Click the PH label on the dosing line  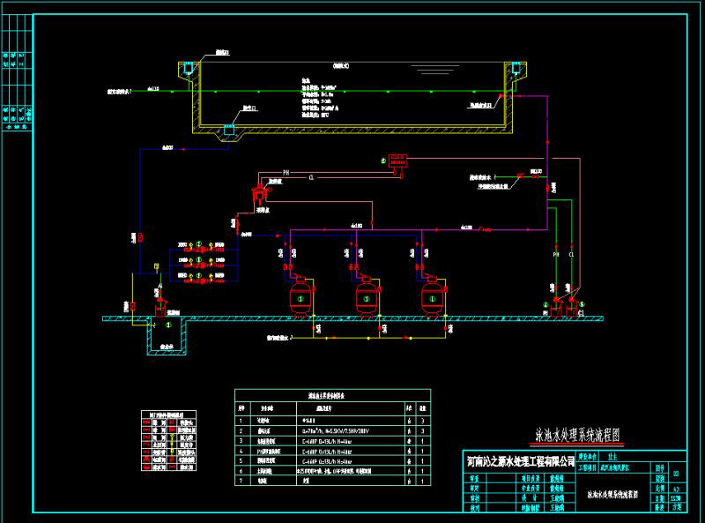click(x=286, y=172)
